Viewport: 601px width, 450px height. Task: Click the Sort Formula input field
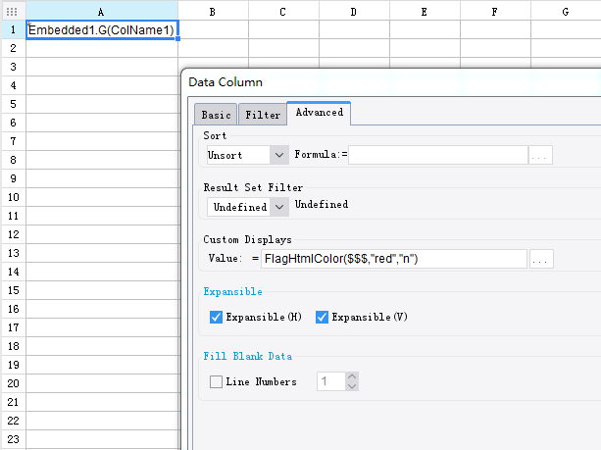[437, 155]
